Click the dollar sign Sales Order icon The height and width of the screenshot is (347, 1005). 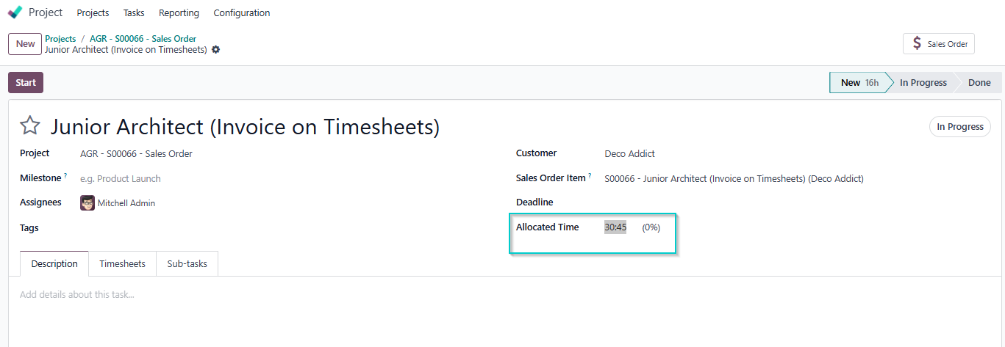916,44
